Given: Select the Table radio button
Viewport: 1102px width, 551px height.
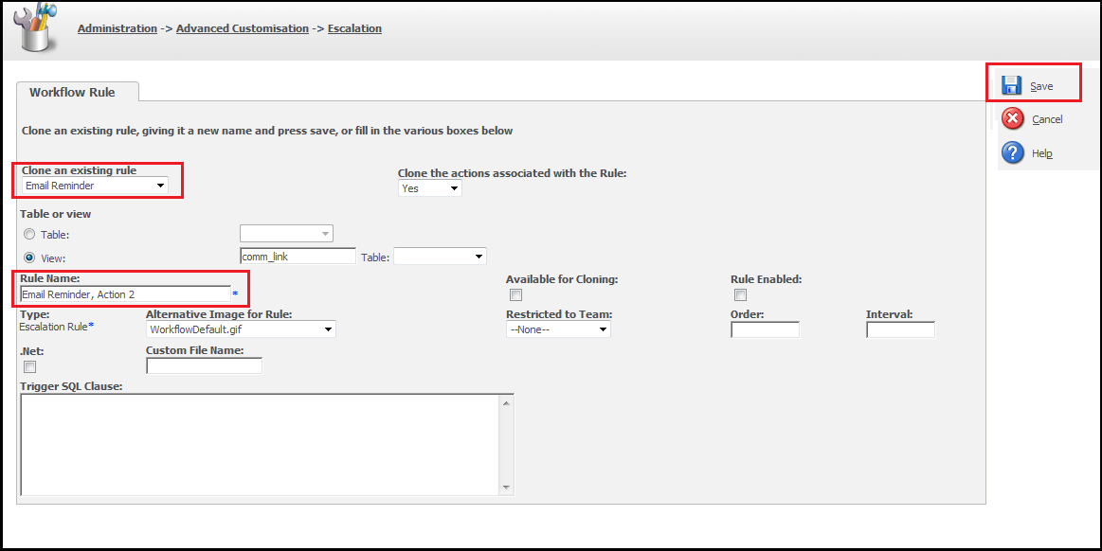Looking at the screenshot, I should pos(29,235).
